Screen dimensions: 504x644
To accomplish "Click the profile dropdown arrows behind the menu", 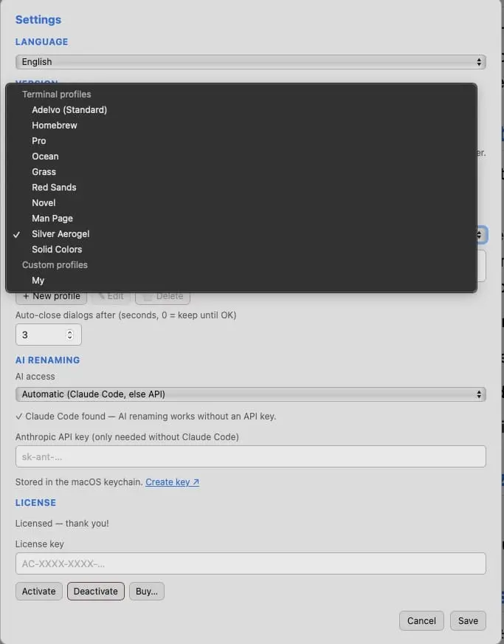I will [481, 235].
